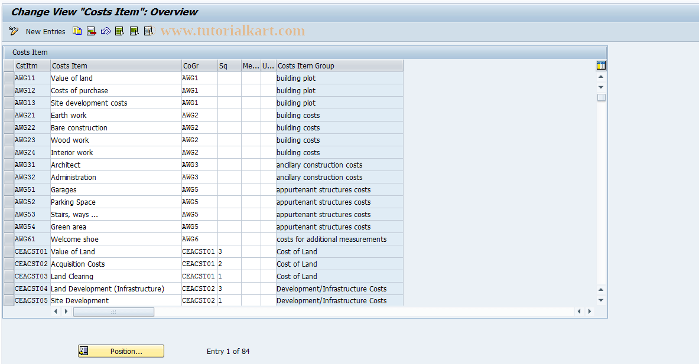Click the New Entries button
This screenshot has height=364, width=699.
45,31
